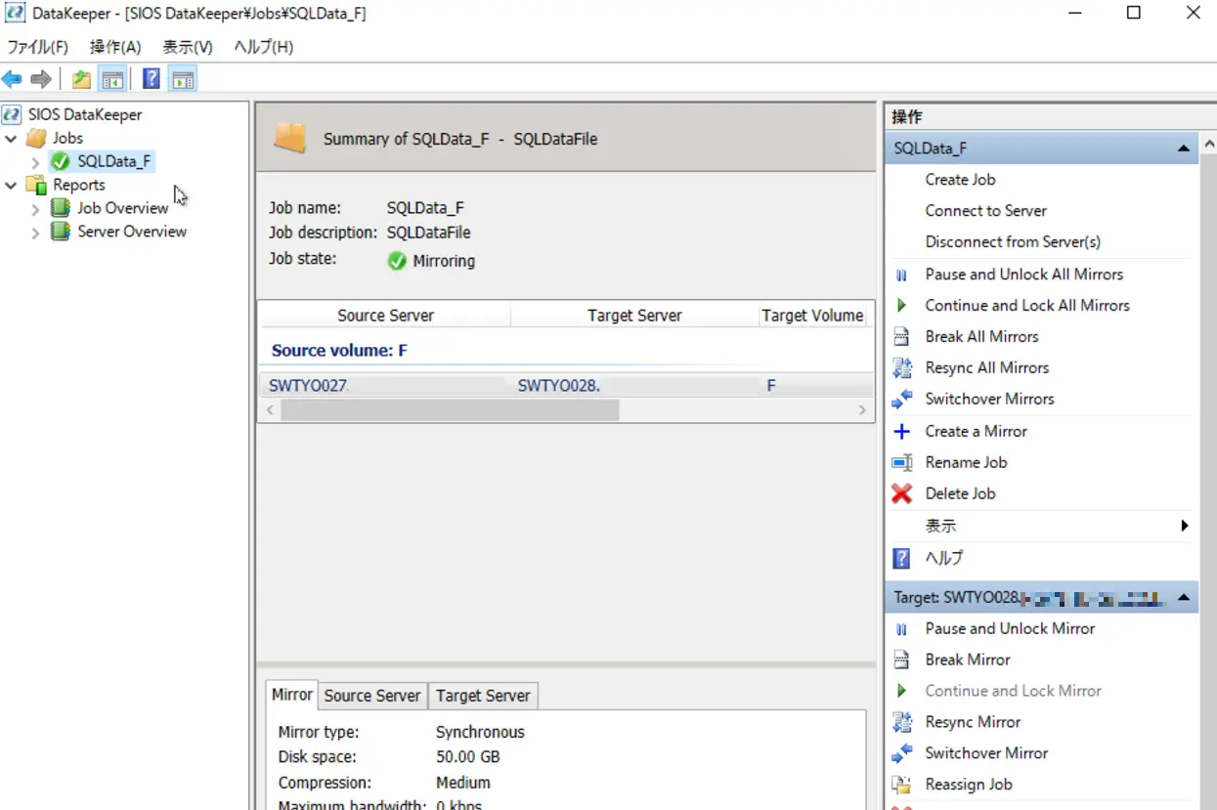
Task: Toggle the console tree pane toolbar icon
Action: 113,79
